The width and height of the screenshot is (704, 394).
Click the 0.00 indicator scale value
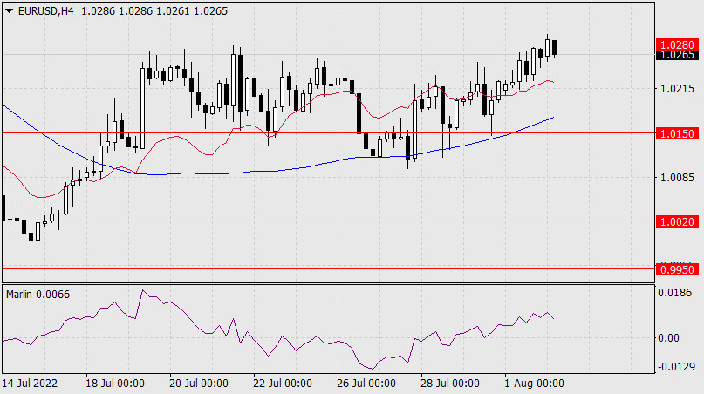668,338
